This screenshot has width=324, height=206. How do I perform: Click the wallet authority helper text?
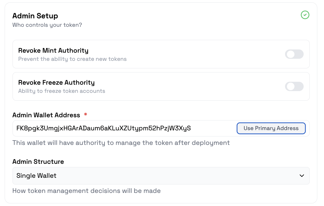(121, 143)
